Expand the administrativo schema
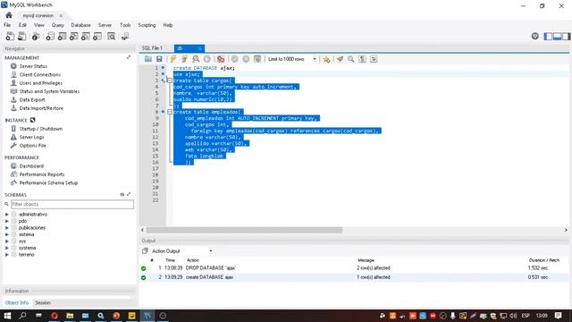This screenshot has height=322, width=572. (x=6, y=215)
